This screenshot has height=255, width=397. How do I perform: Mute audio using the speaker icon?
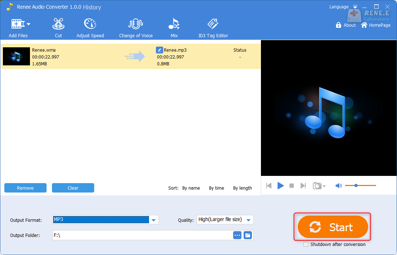pyautogui.click(x=338, y=186)
